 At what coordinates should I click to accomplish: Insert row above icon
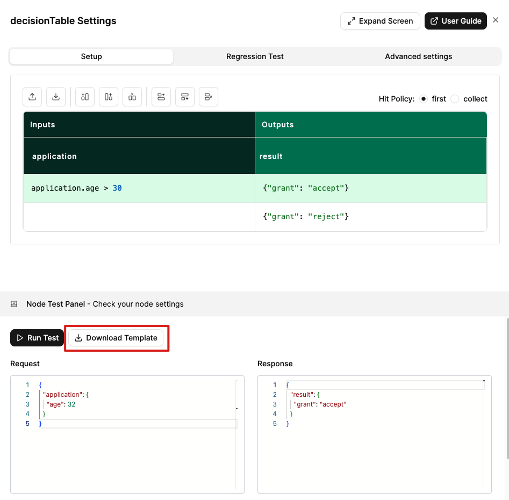161,97
